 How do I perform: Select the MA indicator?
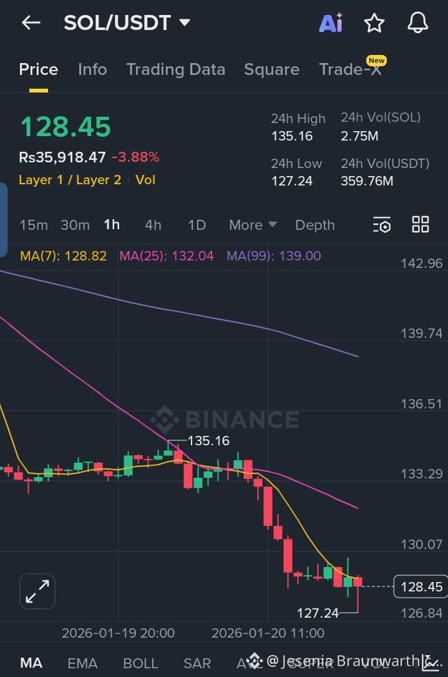click(31, 663)
